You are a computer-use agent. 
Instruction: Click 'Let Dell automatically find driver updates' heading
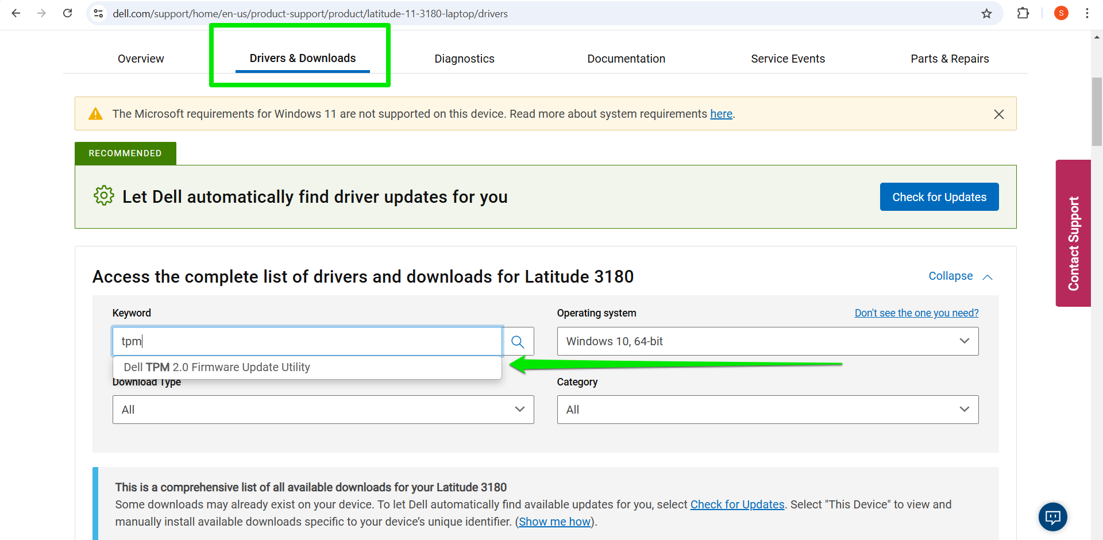pyautogui.click(x=315, y=197)
